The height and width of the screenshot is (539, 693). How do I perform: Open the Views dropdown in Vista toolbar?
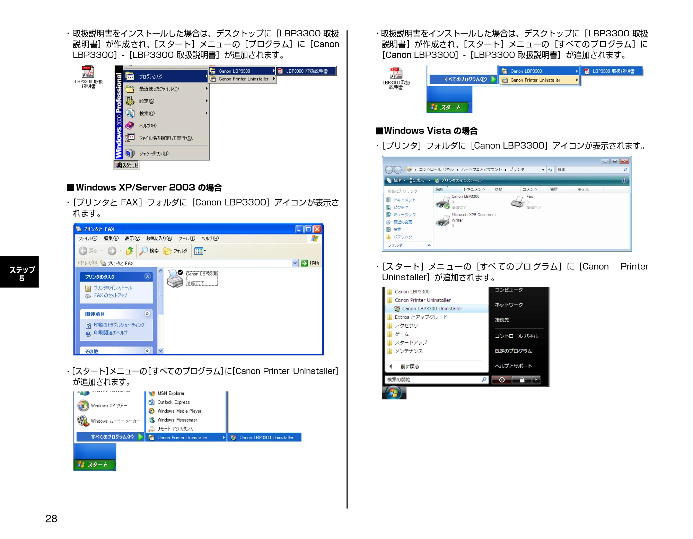click(420, 180)
